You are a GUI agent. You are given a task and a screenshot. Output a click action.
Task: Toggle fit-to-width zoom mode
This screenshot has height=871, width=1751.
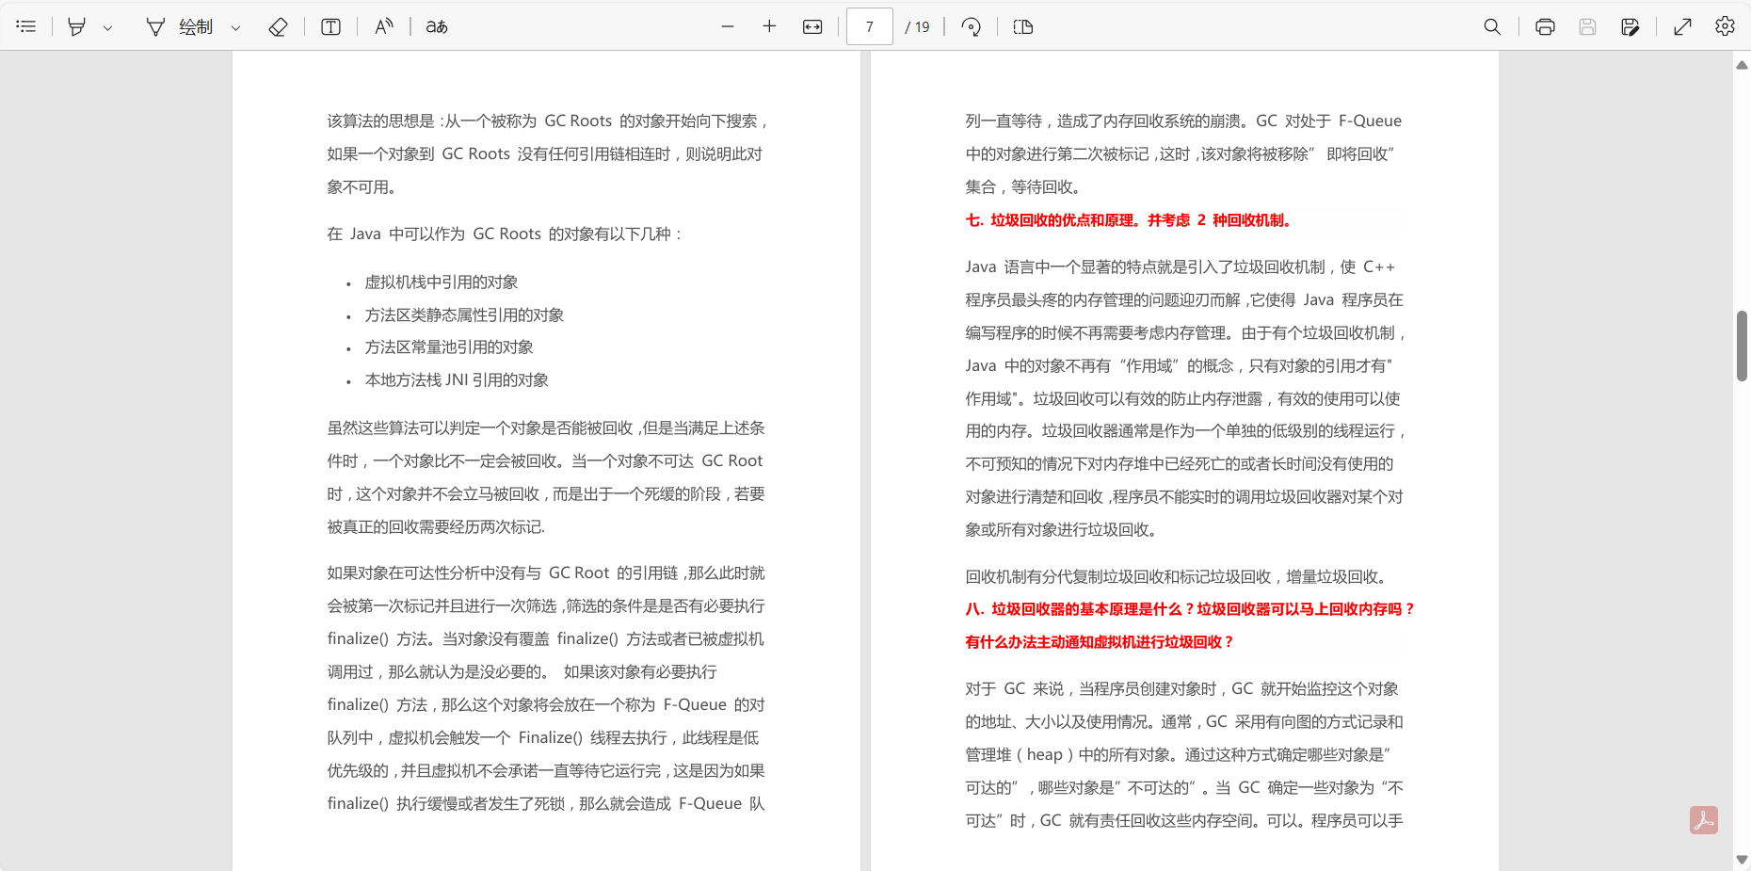click(811, 26)
